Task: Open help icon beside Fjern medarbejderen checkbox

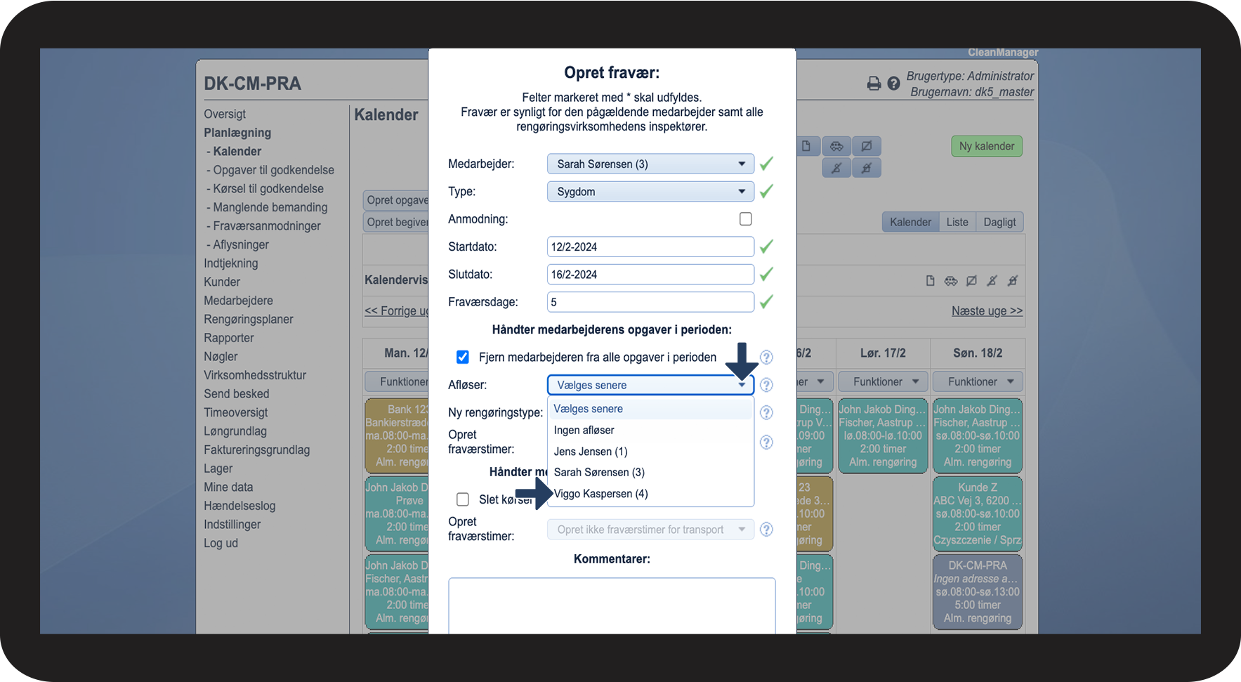Action: 766,358
